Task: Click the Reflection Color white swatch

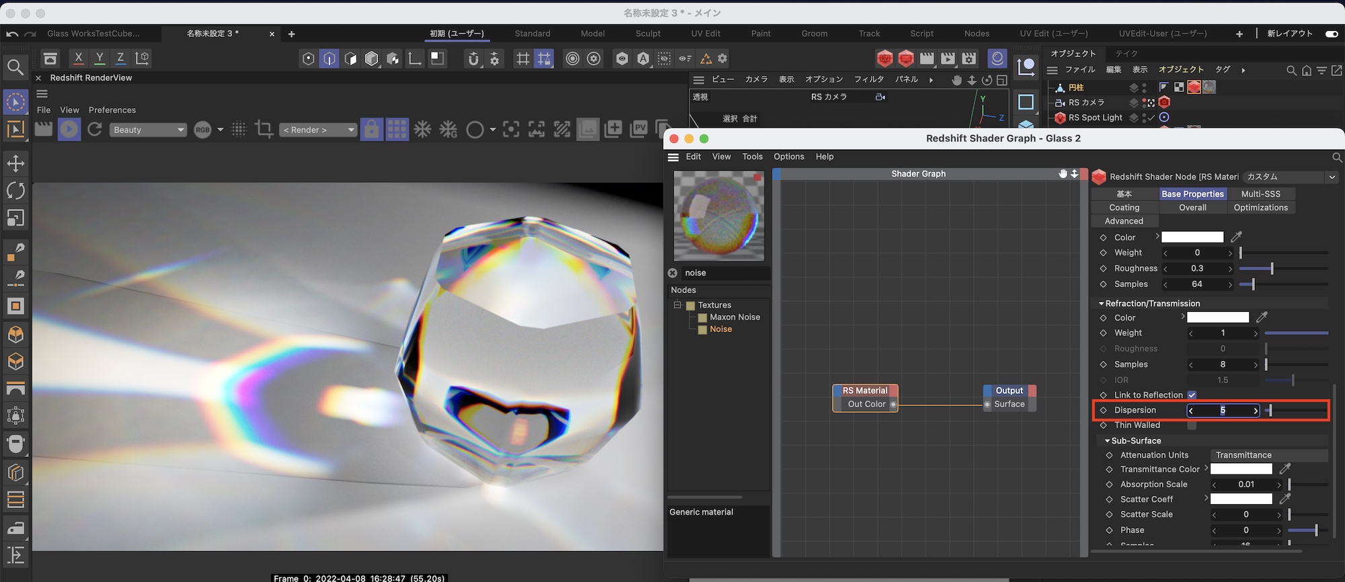Action: tap(1192, 237)
